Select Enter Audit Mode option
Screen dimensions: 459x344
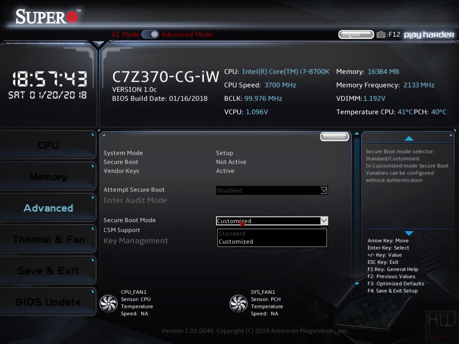tap(135, 201)
